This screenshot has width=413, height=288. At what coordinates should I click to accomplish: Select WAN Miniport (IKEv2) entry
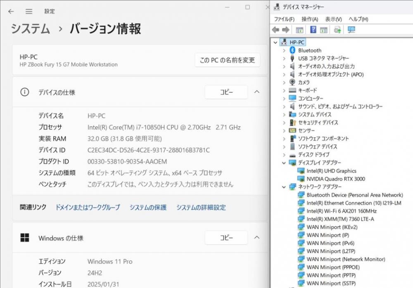[x=332, y=227]
